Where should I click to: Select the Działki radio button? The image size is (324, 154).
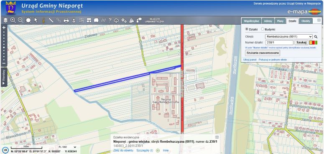[247, 29]
